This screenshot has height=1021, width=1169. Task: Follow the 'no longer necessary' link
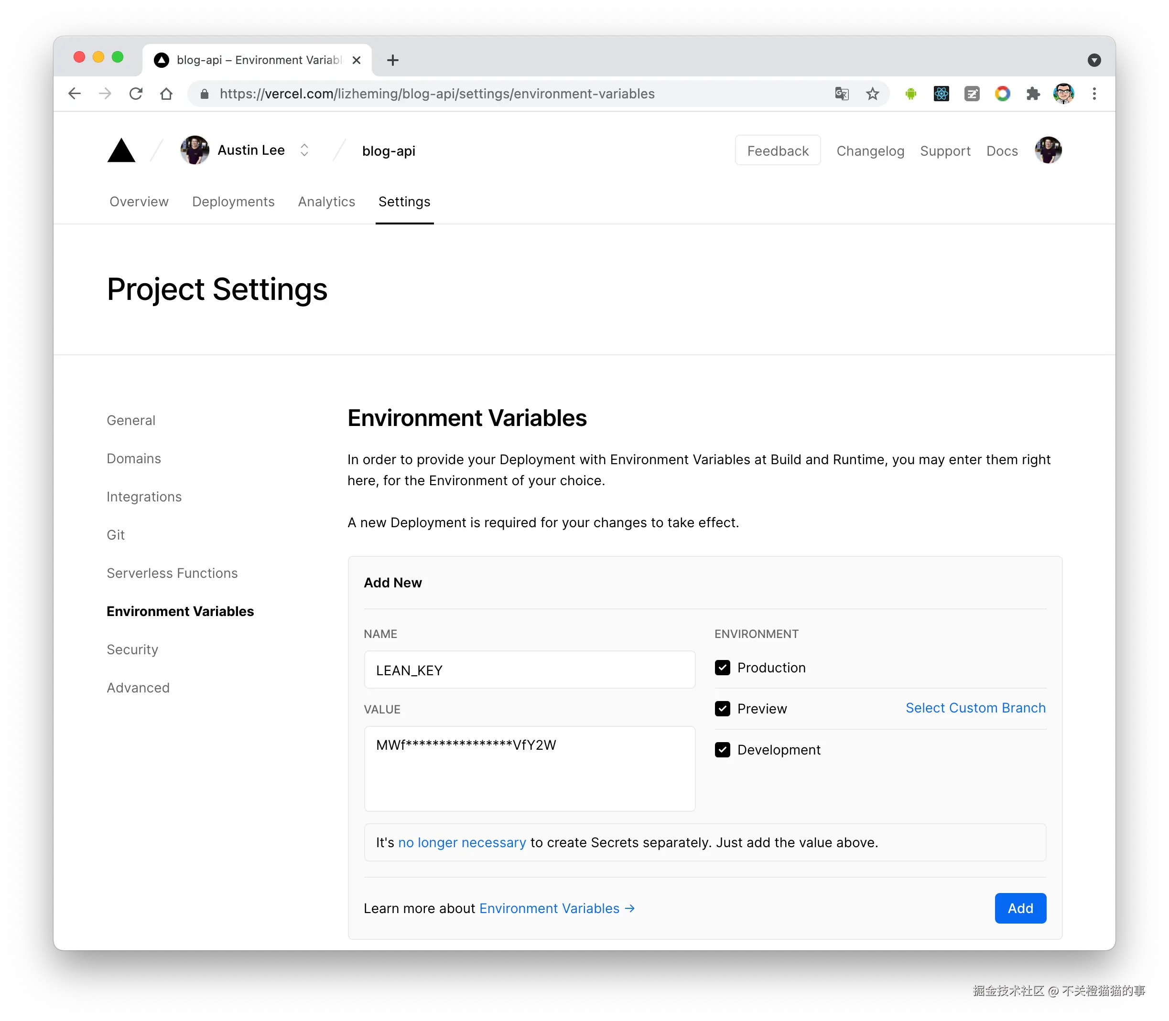click(462, 843)
